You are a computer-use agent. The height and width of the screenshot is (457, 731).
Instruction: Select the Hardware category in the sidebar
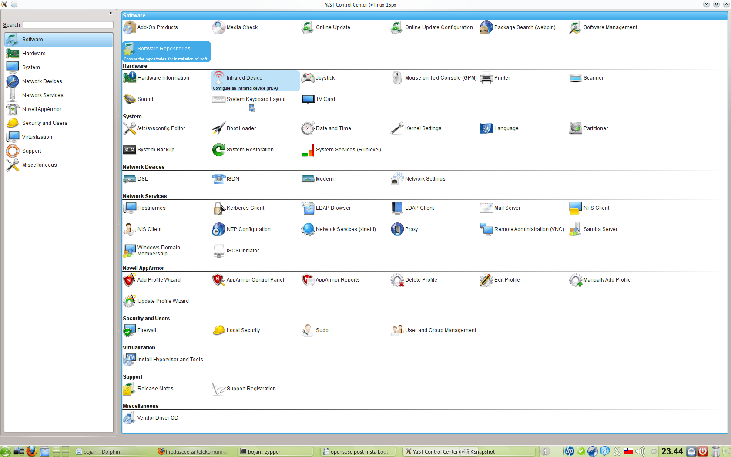tap(59, 54)
